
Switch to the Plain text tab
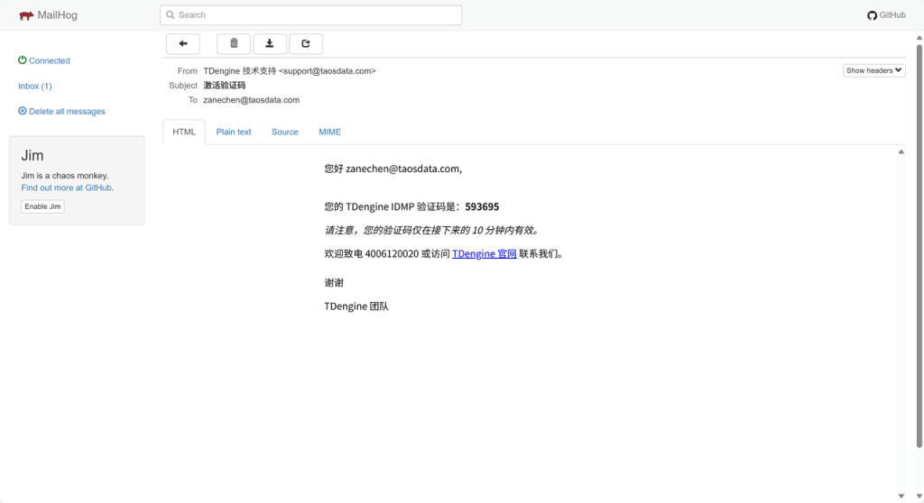[x=234, y=132]
